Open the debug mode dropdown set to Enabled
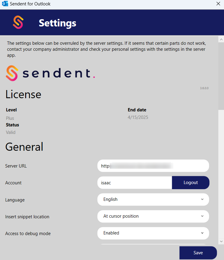Viewport: 224px width, 260px height. pos(153,233)
